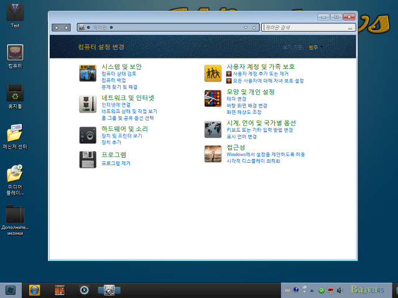Open 인터넷에 연결 link
The height and width of the screenshot is (298, 398).
[116, 105]
